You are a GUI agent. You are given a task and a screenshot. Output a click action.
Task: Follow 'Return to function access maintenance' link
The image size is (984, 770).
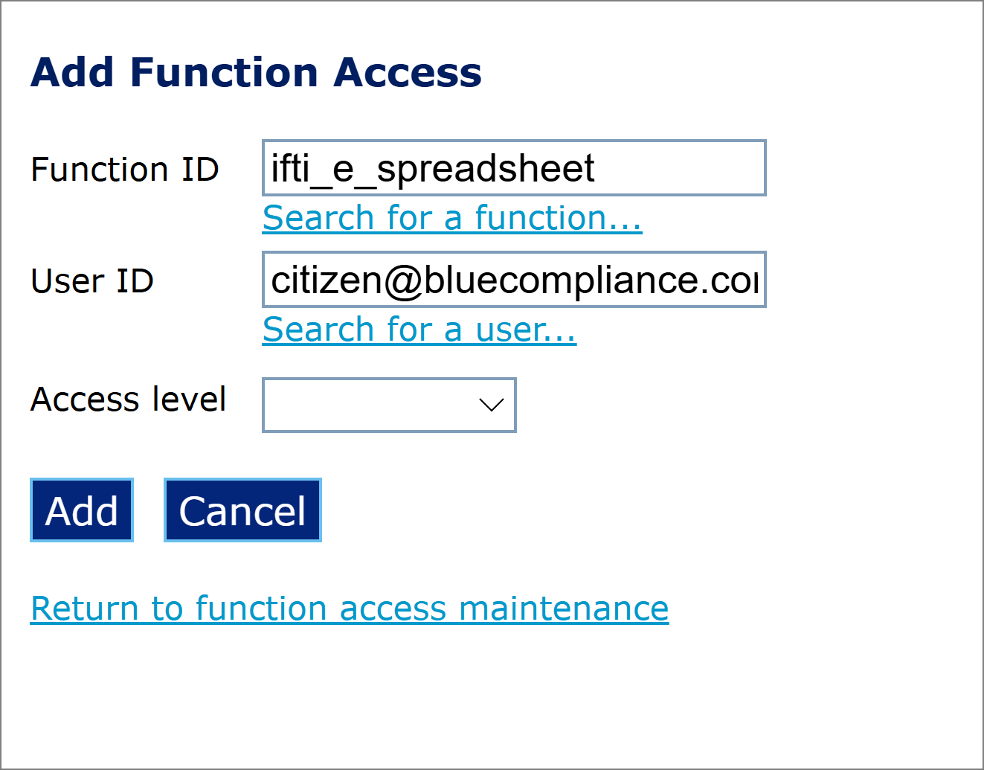pos(349,609)
